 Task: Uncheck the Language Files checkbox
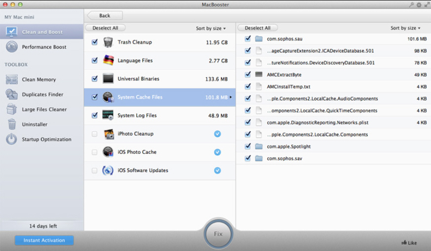(x=94, y=60)
